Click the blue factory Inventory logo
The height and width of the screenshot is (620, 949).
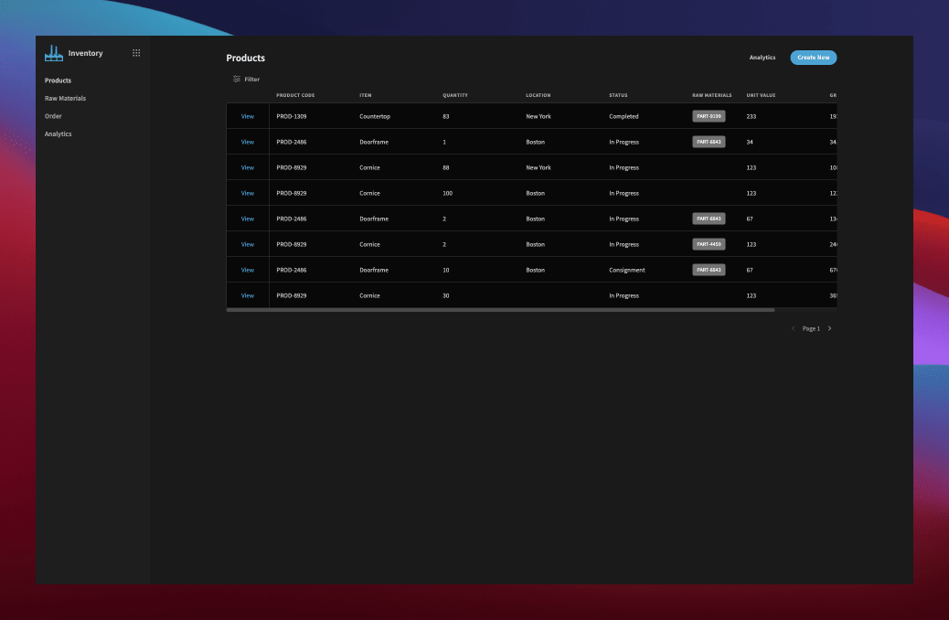pyautogui.click(x=53, y=52)
